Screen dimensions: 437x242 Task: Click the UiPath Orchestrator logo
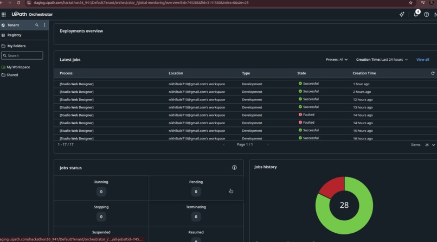[x=32, y=14]
